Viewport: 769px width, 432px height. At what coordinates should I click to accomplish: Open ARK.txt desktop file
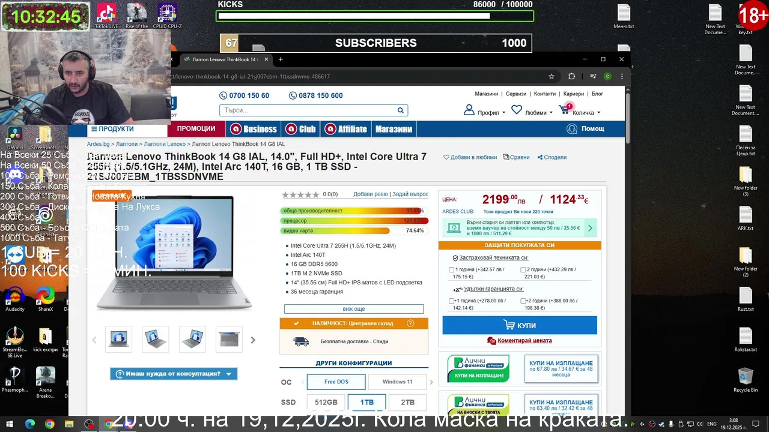(x=746, y=218)
